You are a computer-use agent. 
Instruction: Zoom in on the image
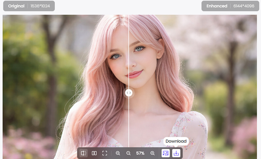pyautogui.click(x=152, y=153)
